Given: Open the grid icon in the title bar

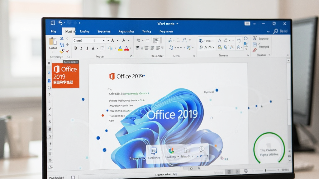Looking at the screenshot, I should pos(53,23).
